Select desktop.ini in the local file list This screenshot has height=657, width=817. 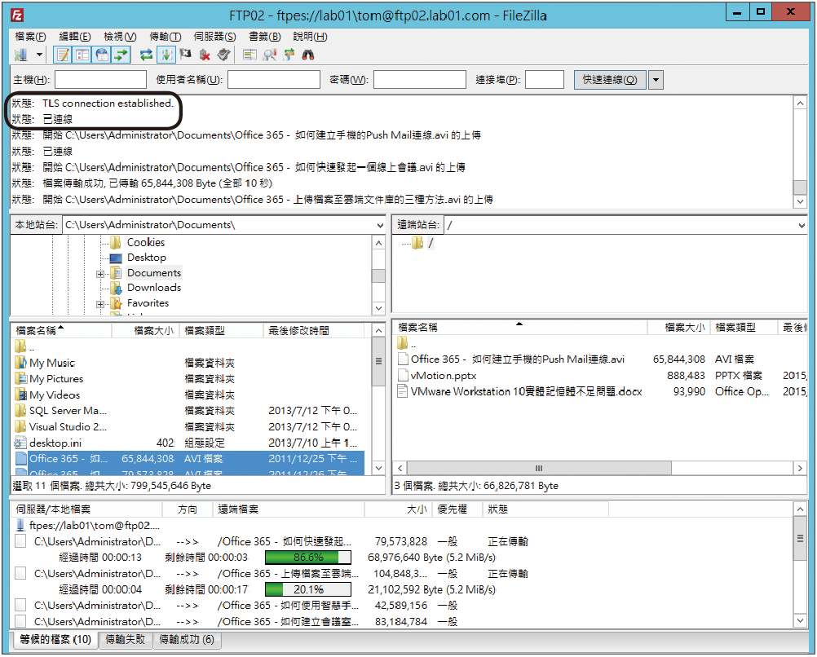click(189, 443)
